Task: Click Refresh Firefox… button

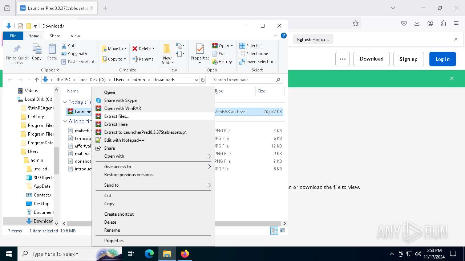Action: tap(313, 40)
